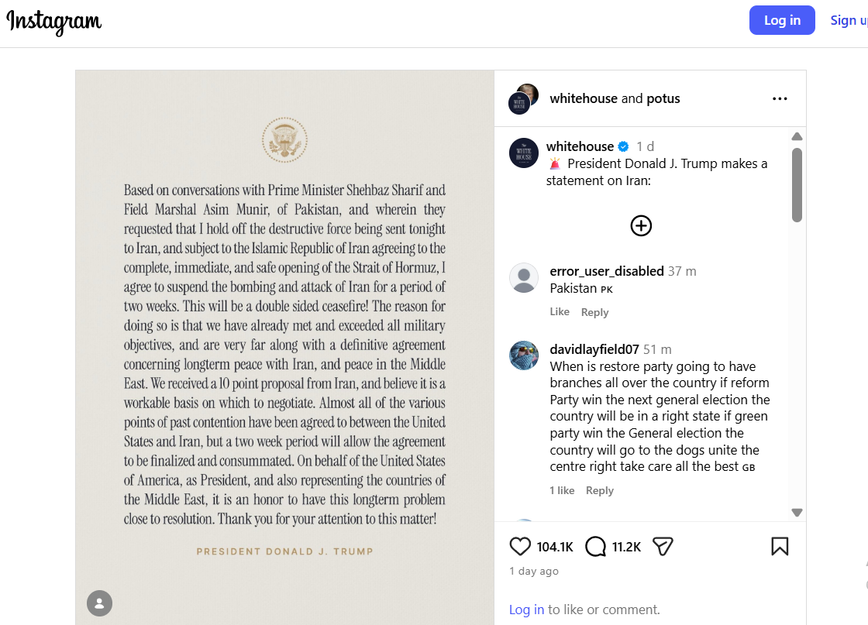This screenshot has width=868, height=625.
Task: Reply to error_user_disabled's comment
Action: (x=594, y=312)
